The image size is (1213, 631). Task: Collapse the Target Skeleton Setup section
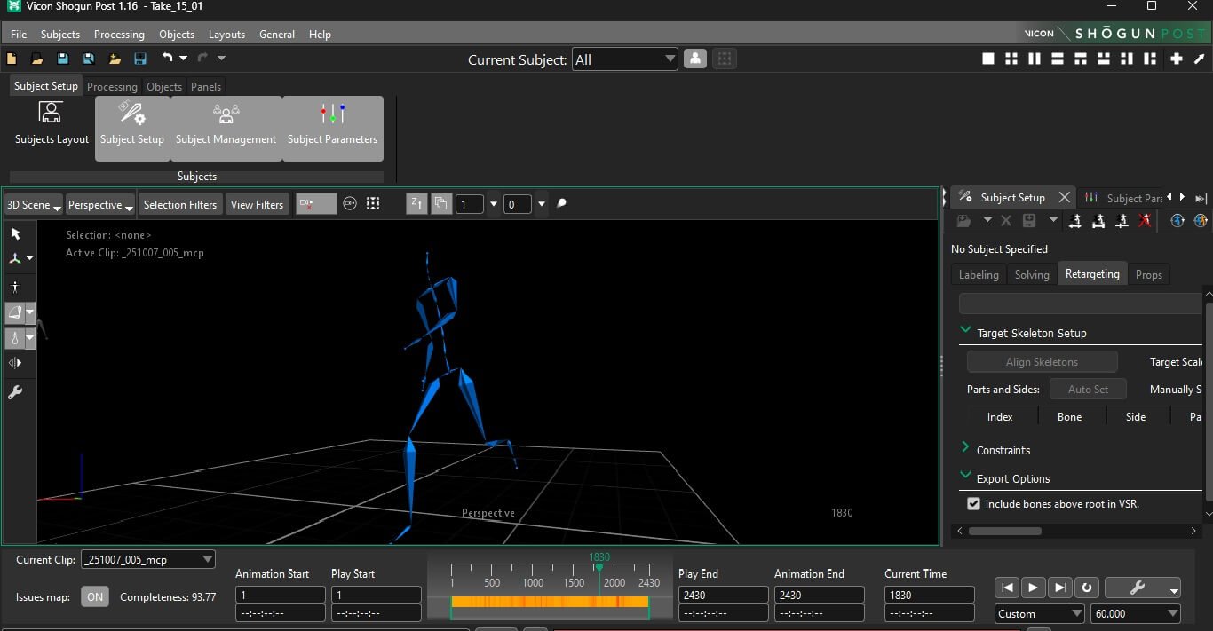click(x=965, y=330)
